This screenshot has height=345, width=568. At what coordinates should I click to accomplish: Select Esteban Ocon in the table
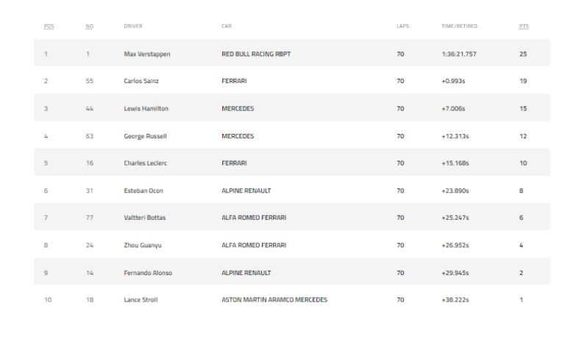143,191
